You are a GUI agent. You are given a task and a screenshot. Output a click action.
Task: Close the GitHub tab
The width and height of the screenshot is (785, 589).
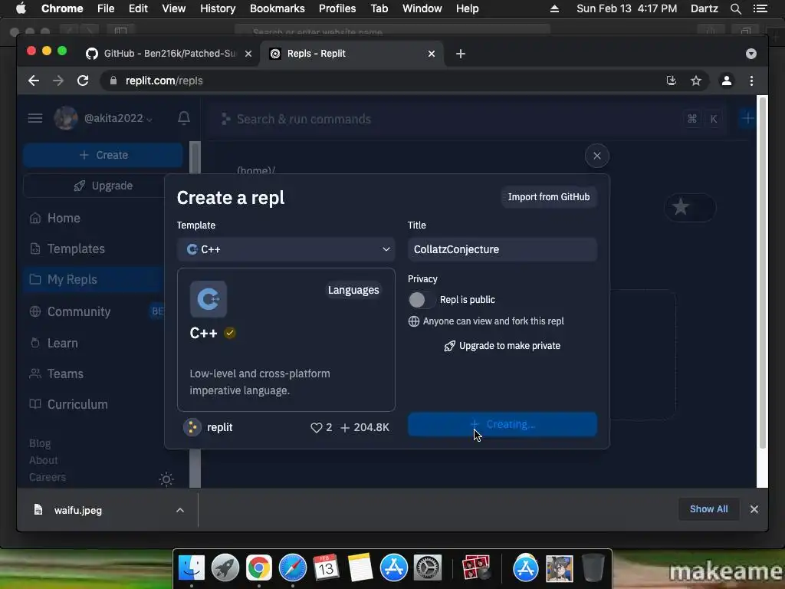coord(248,54)
